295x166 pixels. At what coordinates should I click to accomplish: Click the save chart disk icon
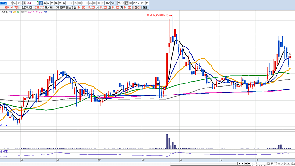[x=127, y=3]
